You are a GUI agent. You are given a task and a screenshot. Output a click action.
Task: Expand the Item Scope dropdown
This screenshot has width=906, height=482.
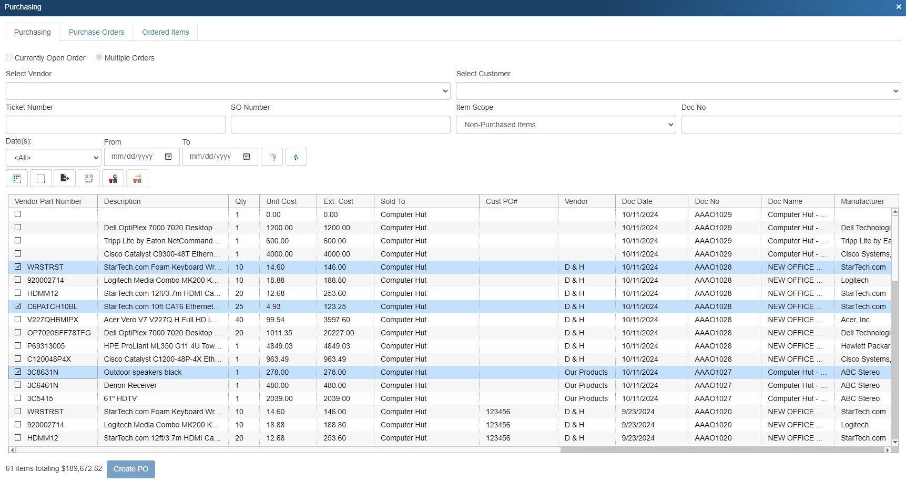pyautogui.click(x=565, y=125)
